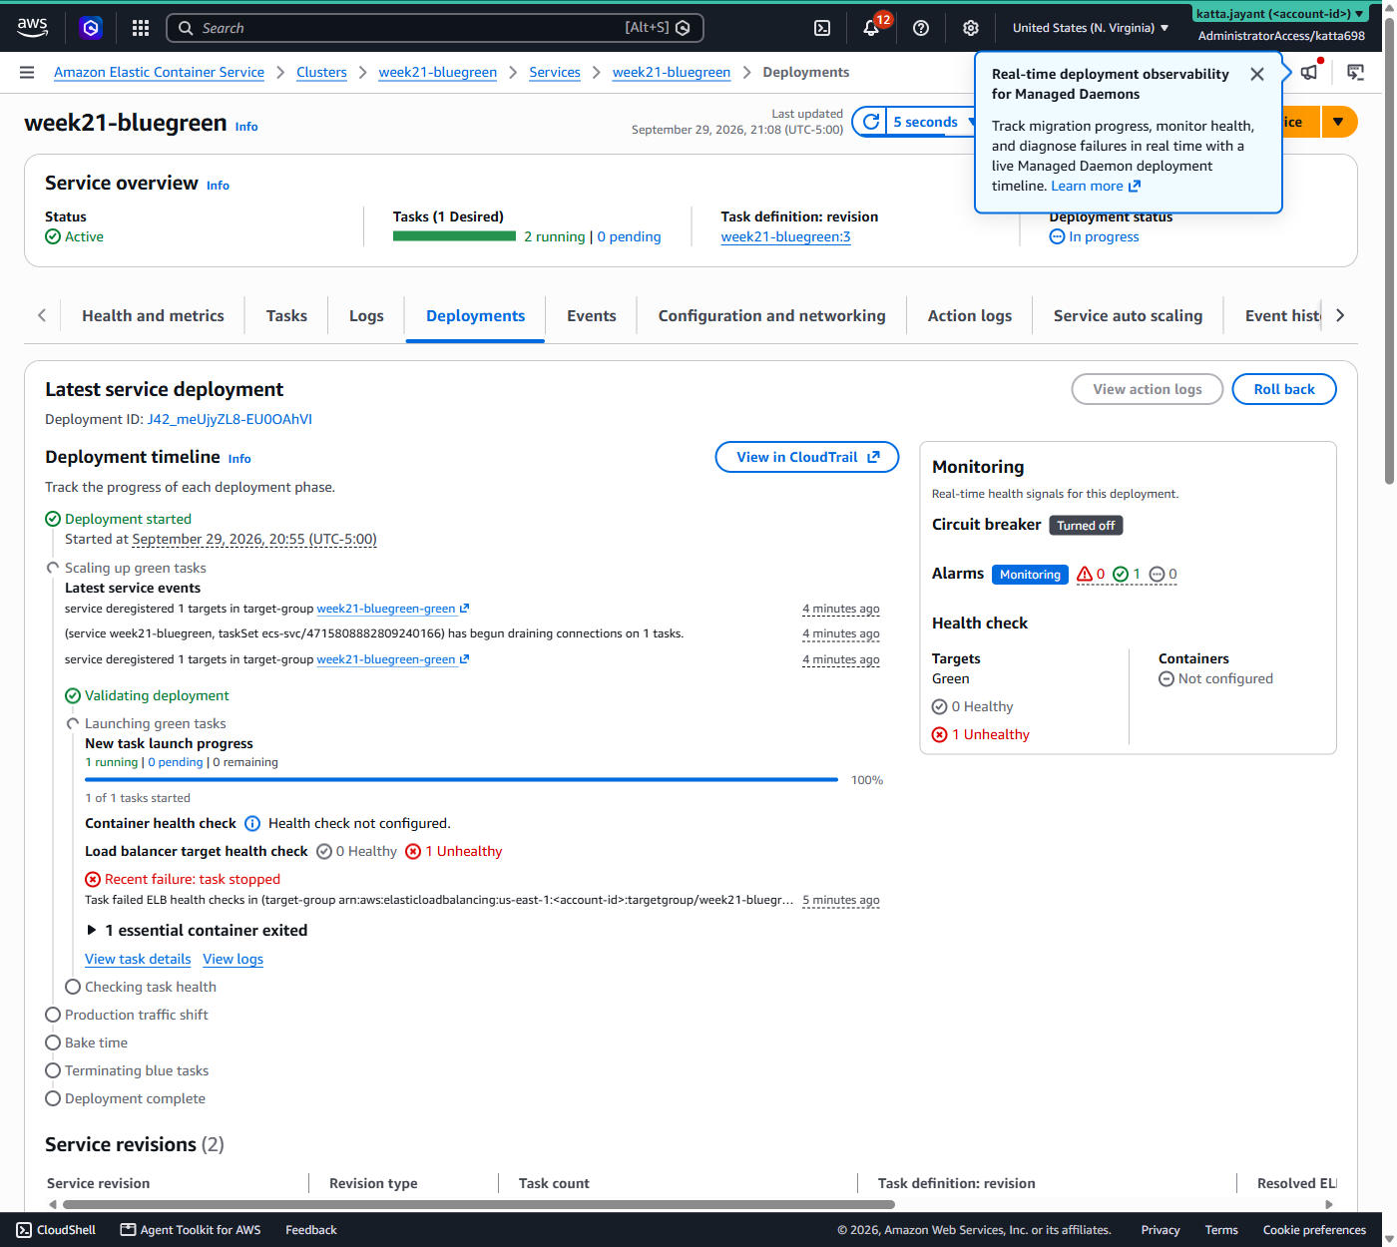
Task: Click the Learn more link in the popover
Action: pyautogui.click(x=1096, y=186)
